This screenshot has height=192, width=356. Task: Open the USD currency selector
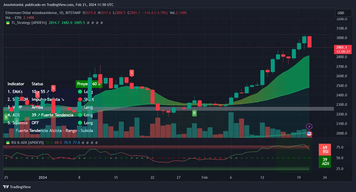click(341, 13)
